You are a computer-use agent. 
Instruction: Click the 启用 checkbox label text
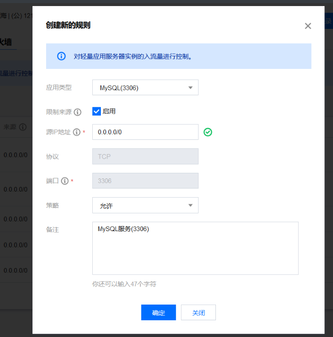tap(109, 111)
